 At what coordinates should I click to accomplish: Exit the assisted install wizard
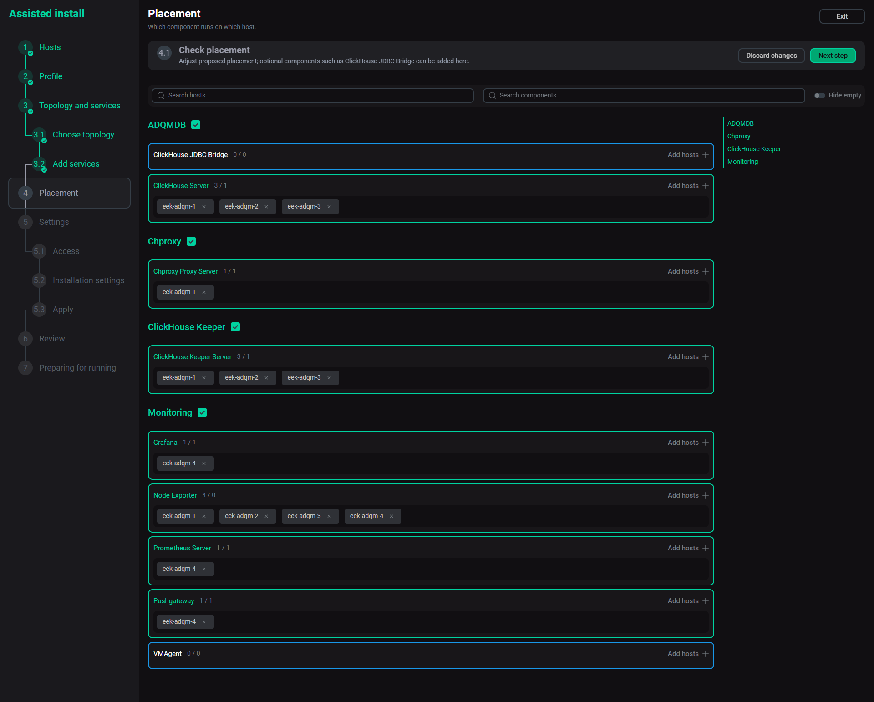click(x=842, y=16)
